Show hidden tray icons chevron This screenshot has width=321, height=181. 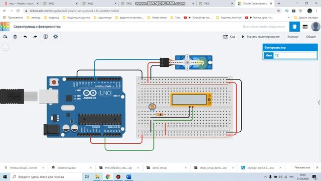pyautogui.click(x=265, y=176)
